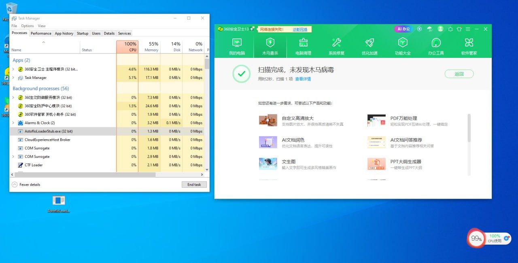Click 诊断网络 link
518x263 pixels.
300,29
